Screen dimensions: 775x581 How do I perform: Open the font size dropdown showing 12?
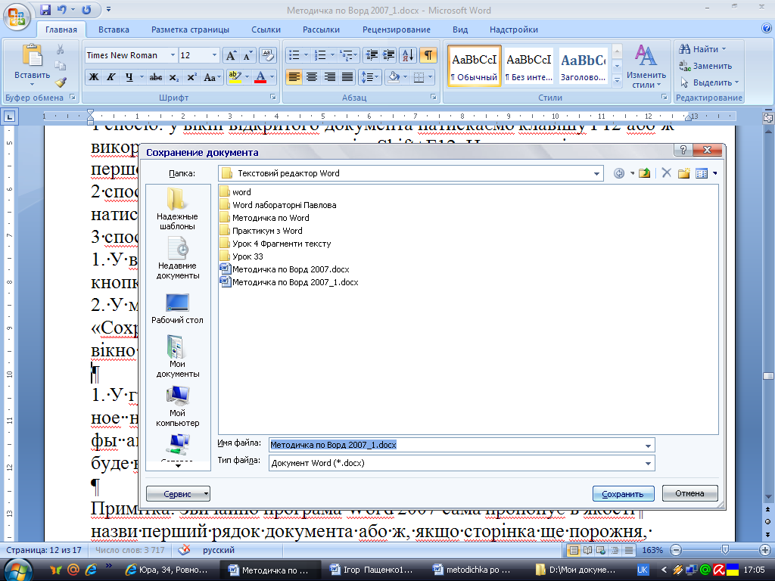click(214, 55)
